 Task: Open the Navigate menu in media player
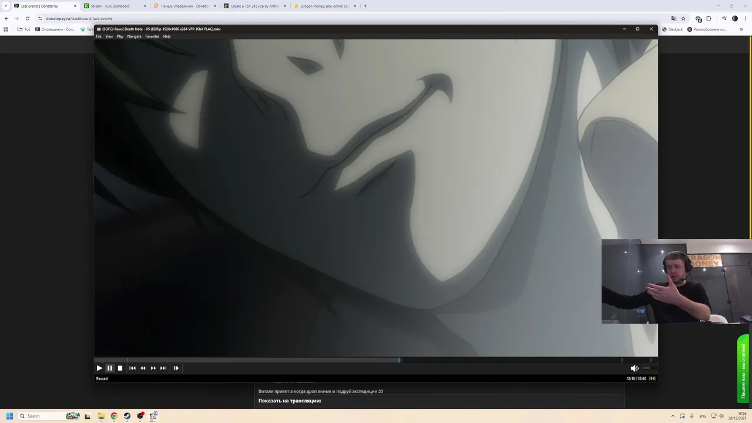point(134,36)
